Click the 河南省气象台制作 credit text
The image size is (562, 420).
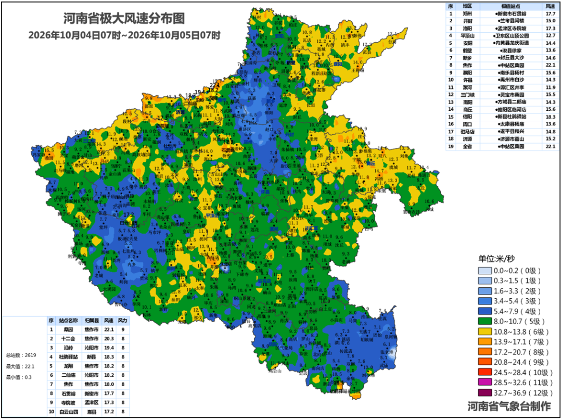(509, 407)
